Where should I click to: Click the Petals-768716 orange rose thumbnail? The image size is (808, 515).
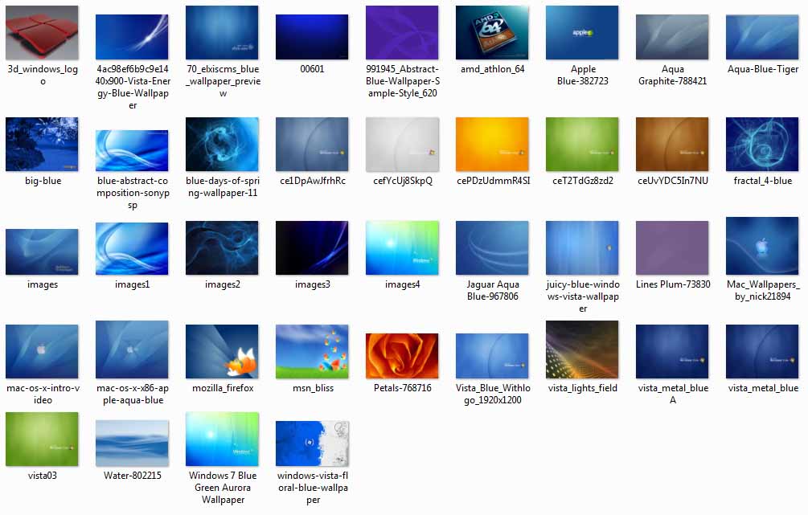[402, 356]
